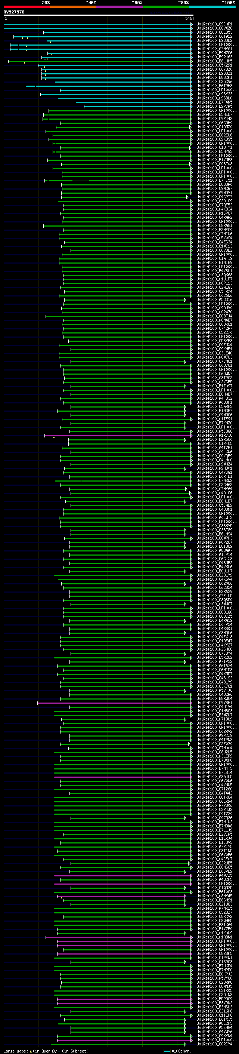Select hit UniRef100_B1ZA97
The width and height of the screenshot is (239, 1054).
(x=214, y=386)
